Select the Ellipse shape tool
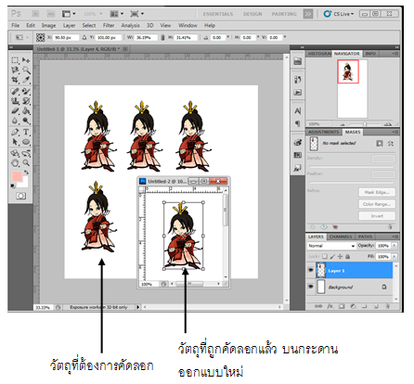The width and height of the screenshot is (414, 384). 26,142
